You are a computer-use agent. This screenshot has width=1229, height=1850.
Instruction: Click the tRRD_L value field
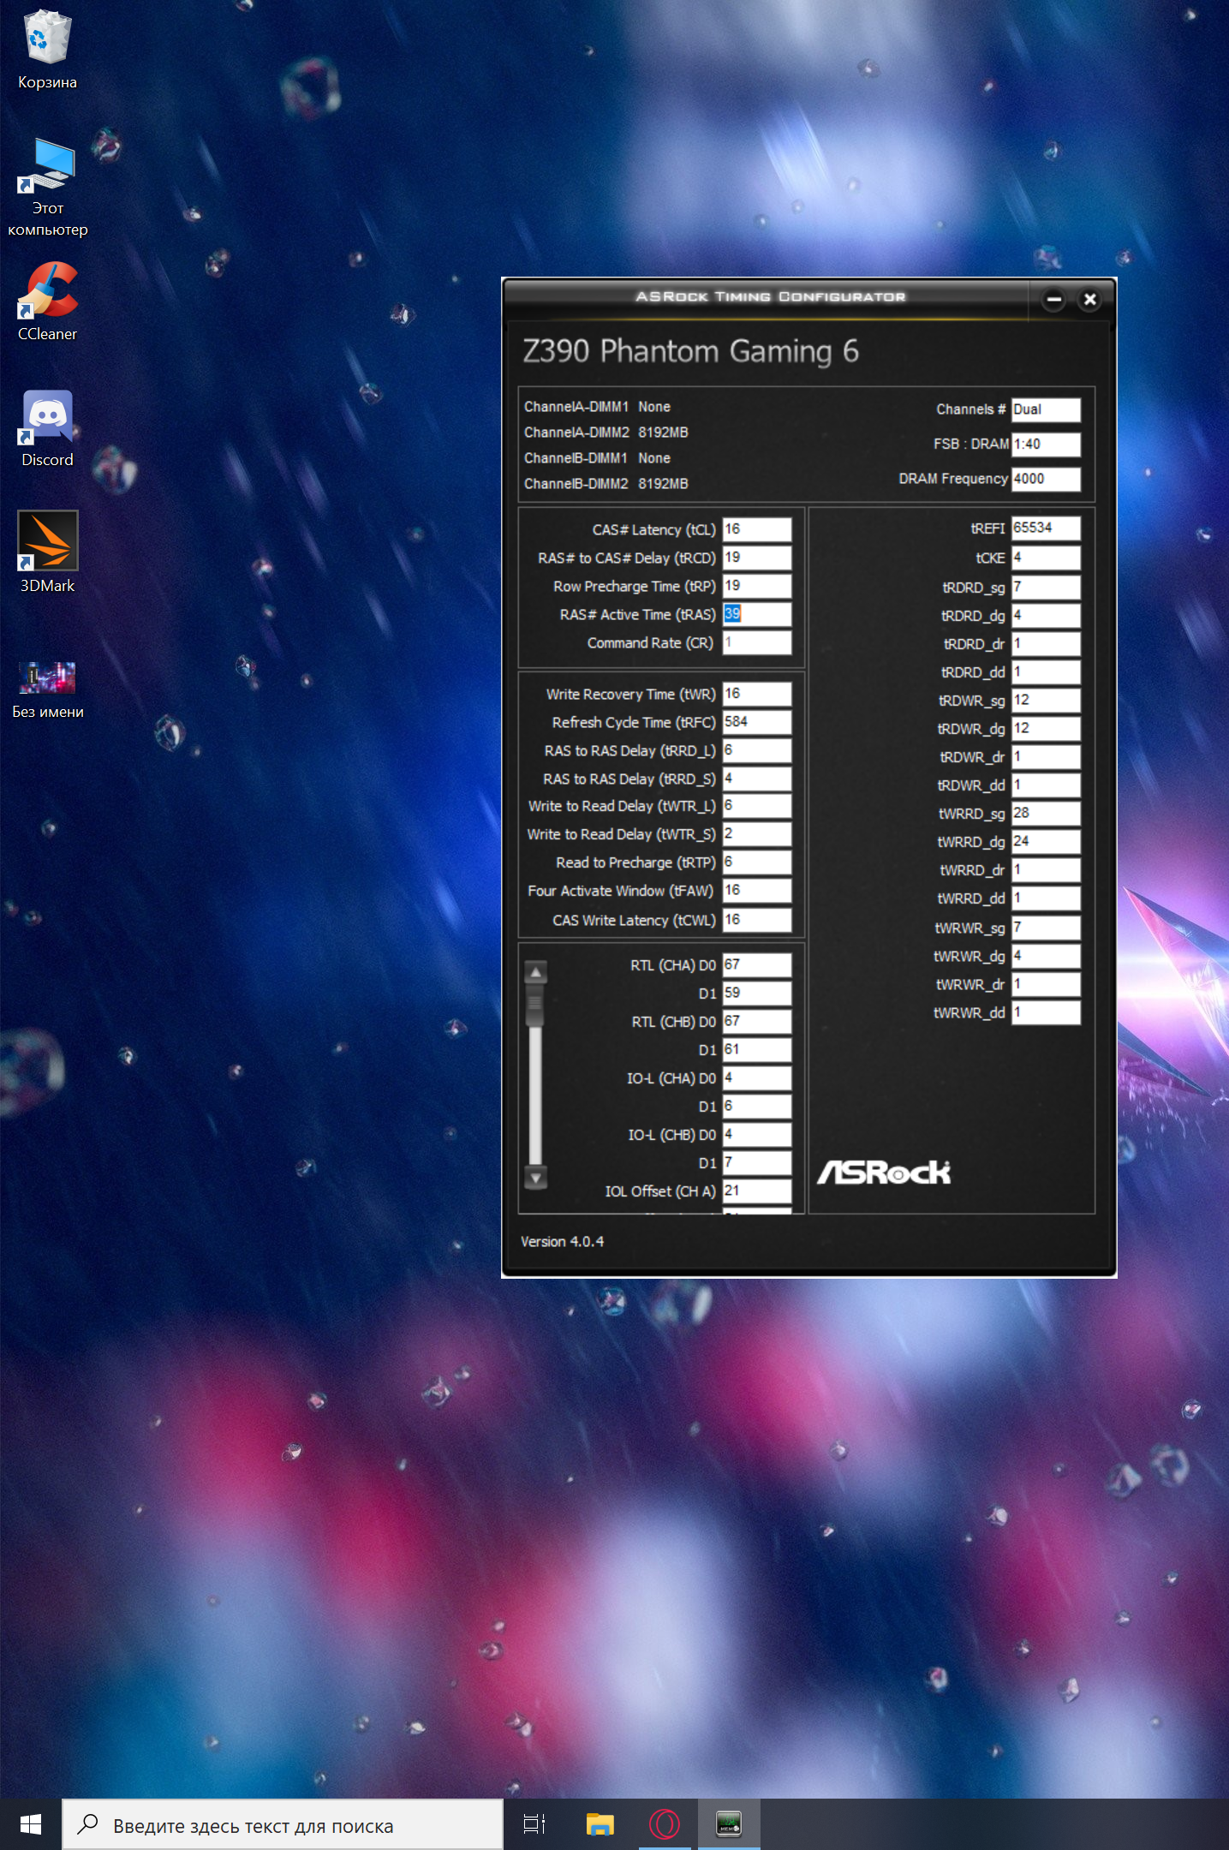(756, 750)
